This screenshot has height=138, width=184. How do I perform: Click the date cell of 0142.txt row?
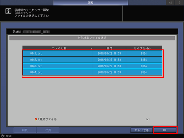pos(109,60)
